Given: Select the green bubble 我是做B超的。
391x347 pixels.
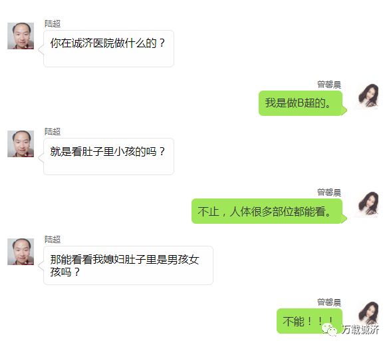Looking at the screenshot, I should [301, 103].
